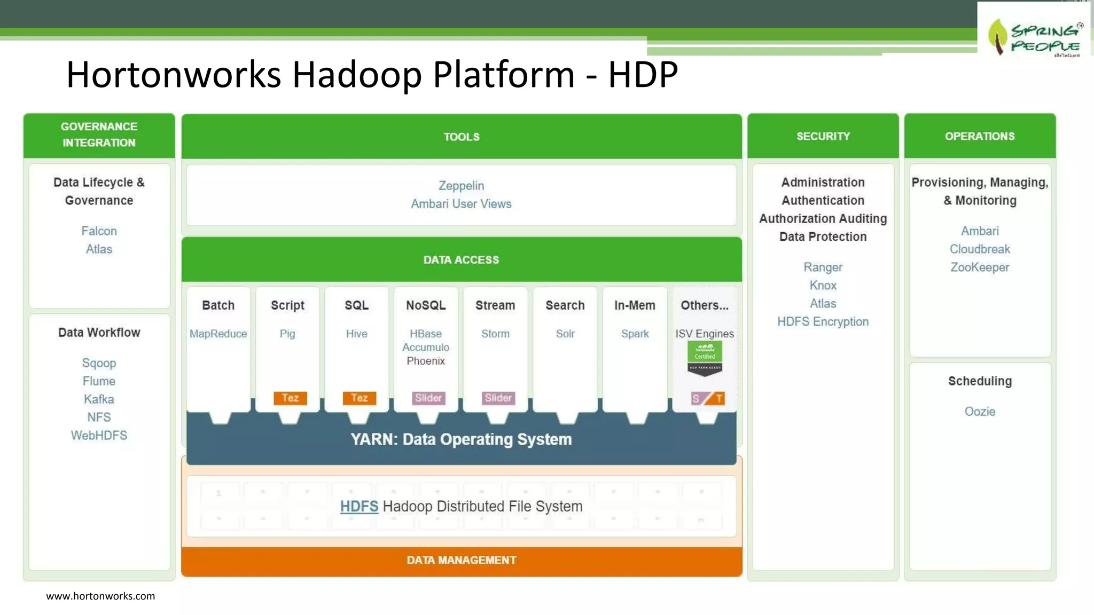Click the Data Lifecycle & Governance heading

99,191
